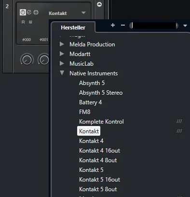Screen dimensions: 190x197
Task: Select the MusicLab entry
Action: pyautogui.click(x=81, y=64)
